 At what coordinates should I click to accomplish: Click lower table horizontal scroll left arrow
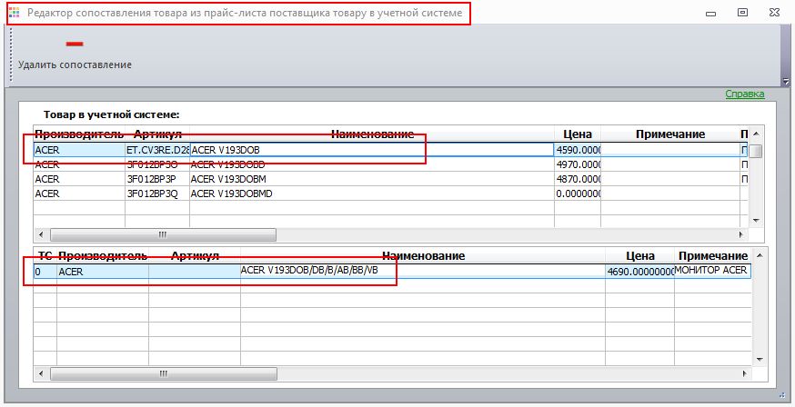point(41,374)
